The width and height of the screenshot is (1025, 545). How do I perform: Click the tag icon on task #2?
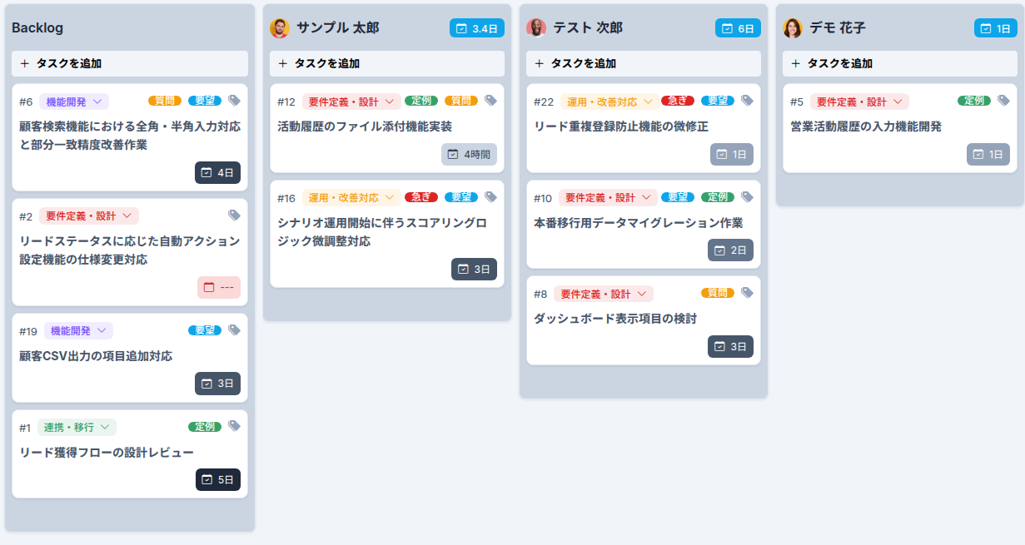(235, 216)
